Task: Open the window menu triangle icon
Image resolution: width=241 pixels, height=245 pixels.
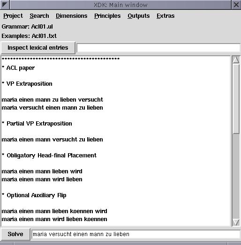Action: pyautogui.click(x=5, y=5)
